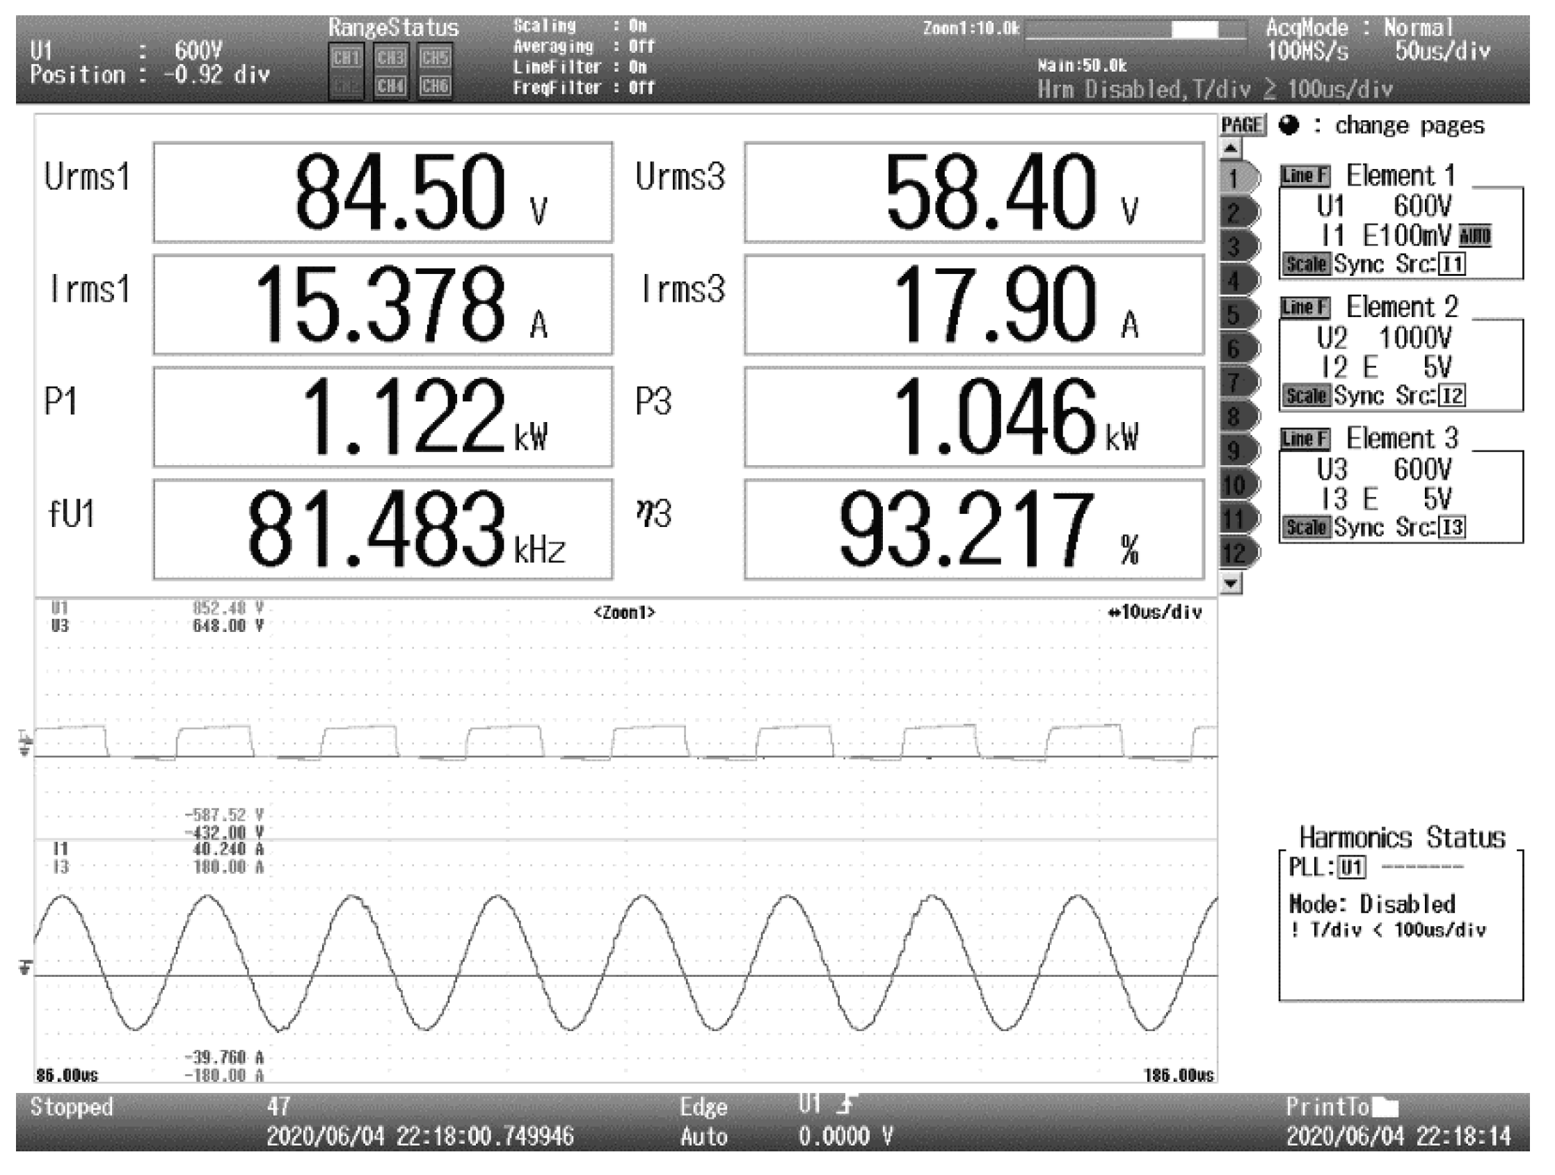The height and width of the screenshot is (1175, 1555).
Task: Click the AUTO range badge for I1
Action: [x=1475, y=236]
